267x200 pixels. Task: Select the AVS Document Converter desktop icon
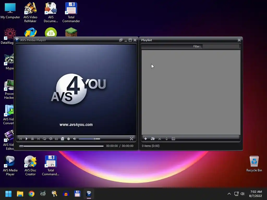pyautogui.click(x=51, y=12)
